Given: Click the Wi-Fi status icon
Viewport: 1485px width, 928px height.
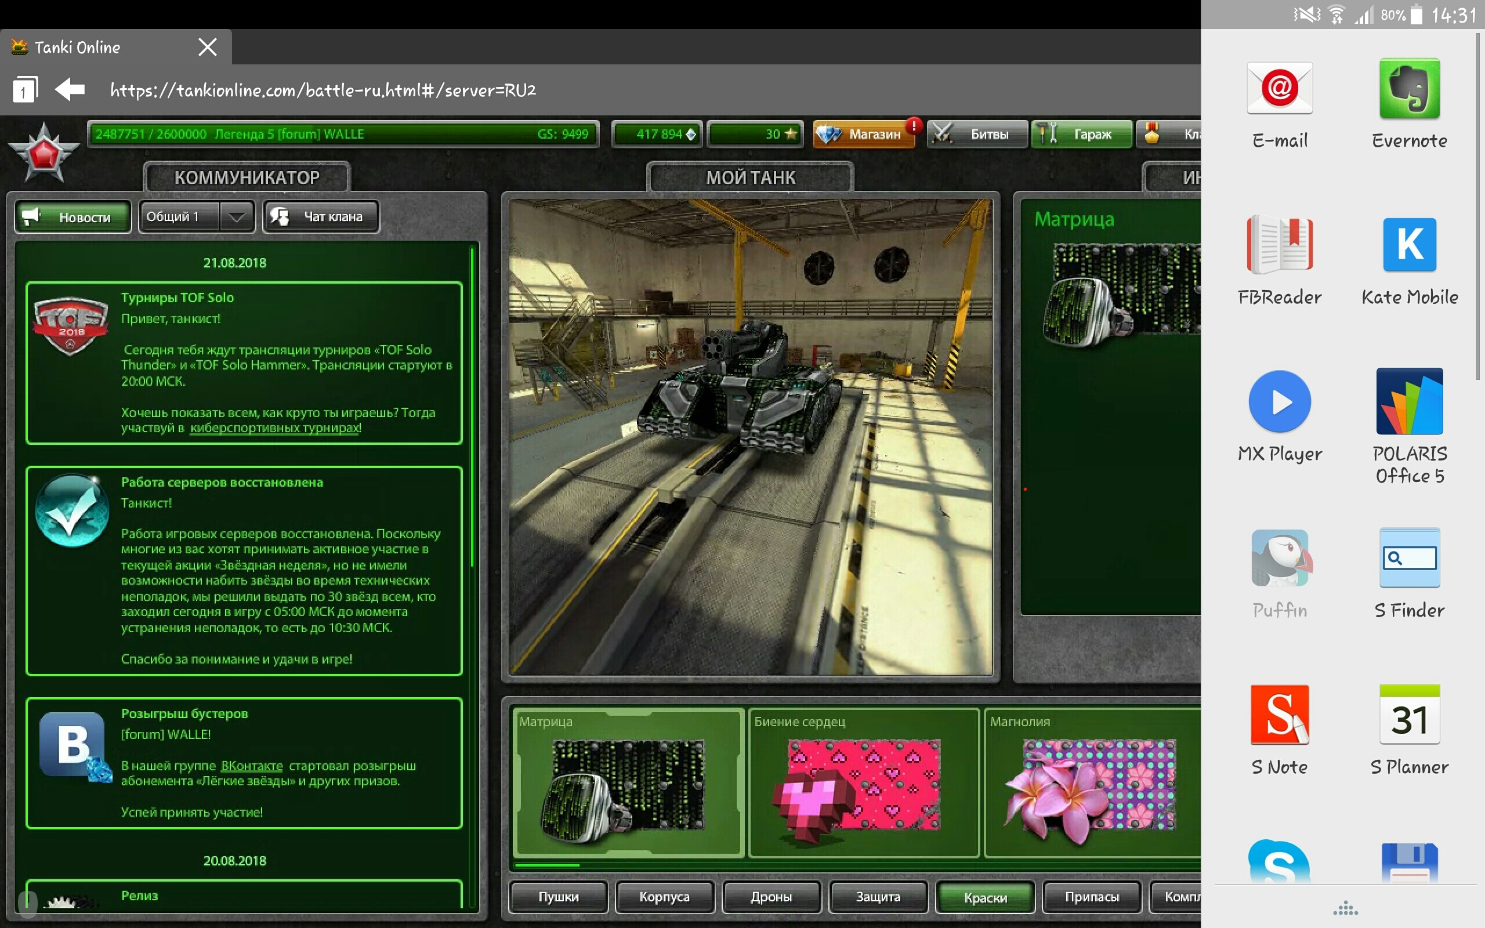Looking at the screenshot, I should [x=1336, y=14].
